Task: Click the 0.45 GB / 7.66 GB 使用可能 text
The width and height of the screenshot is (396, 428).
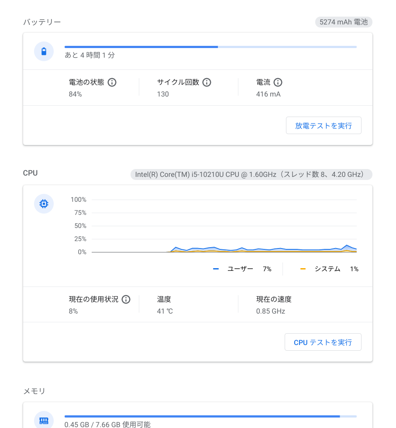Action: click(107, 425)
